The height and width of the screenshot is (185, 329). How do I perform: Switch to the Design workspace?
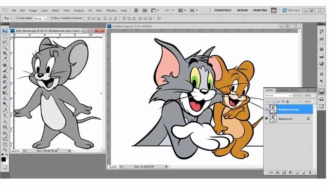coord(242,10)
